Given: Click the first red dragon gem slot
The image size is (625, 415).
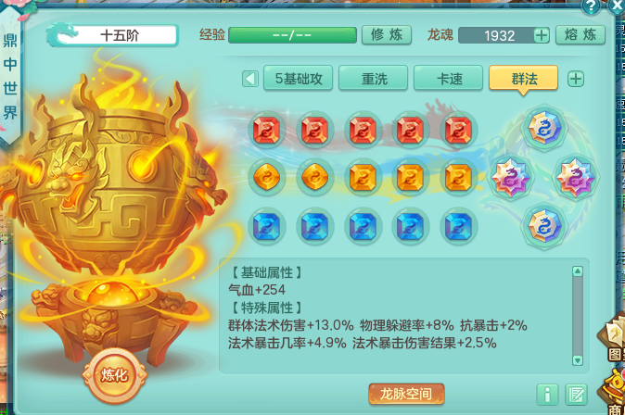Looking at the screenshot, I should [x=267, y=130].
